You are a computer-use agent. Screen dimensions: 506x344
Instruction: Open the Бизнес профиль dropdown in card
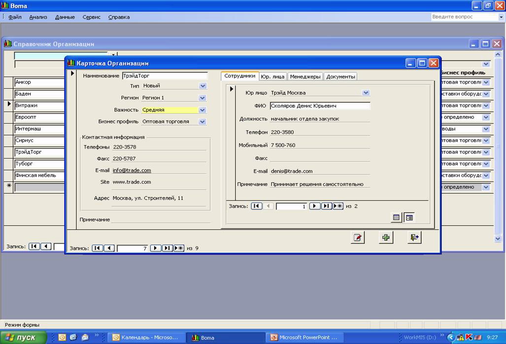(x=202, y=122)
